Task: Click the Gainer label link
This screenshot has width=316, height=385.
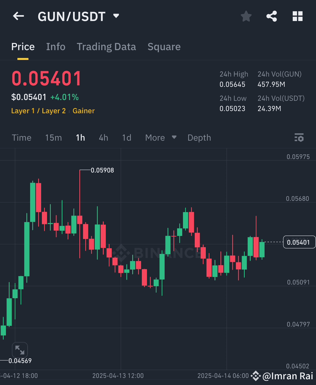Action: pos(83,111)
